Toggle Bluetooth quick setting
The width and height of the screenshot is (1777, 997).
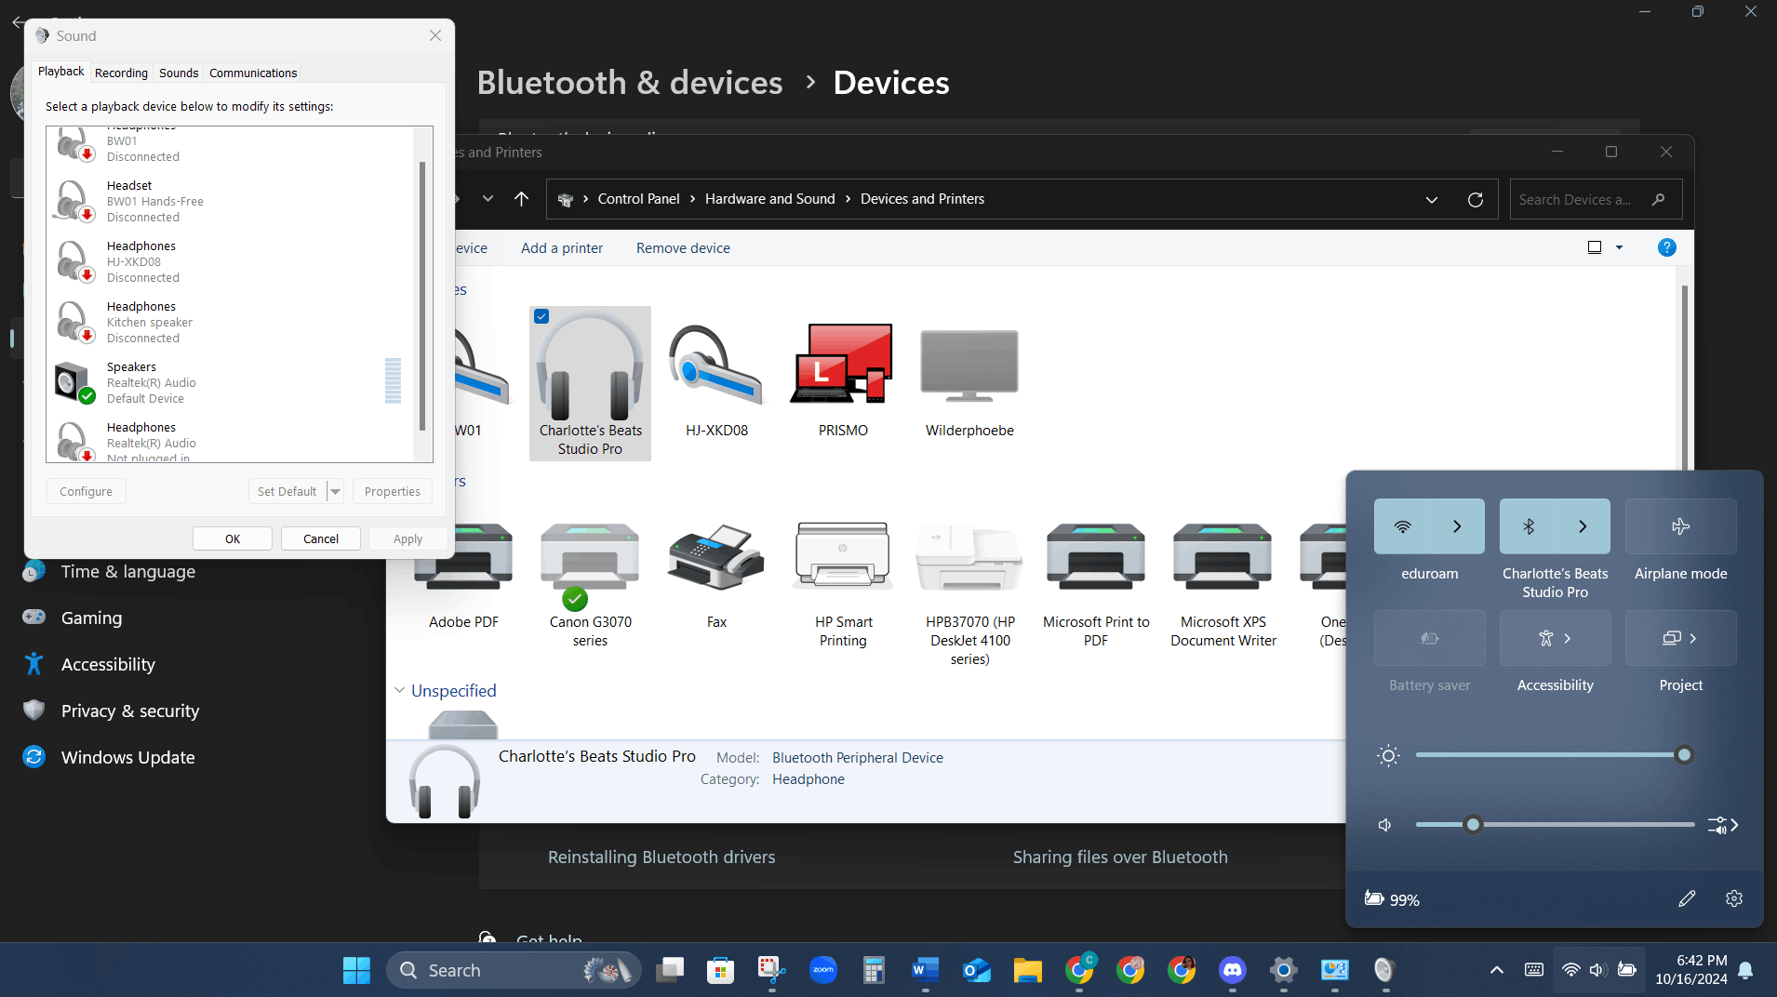click(x=1528, y=526)
